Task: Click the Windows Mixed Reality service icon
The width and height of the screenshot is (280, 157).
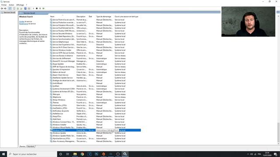Action: 51,127
